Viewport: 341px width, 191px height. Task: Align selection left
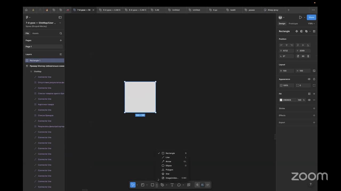tap(281, 45)
